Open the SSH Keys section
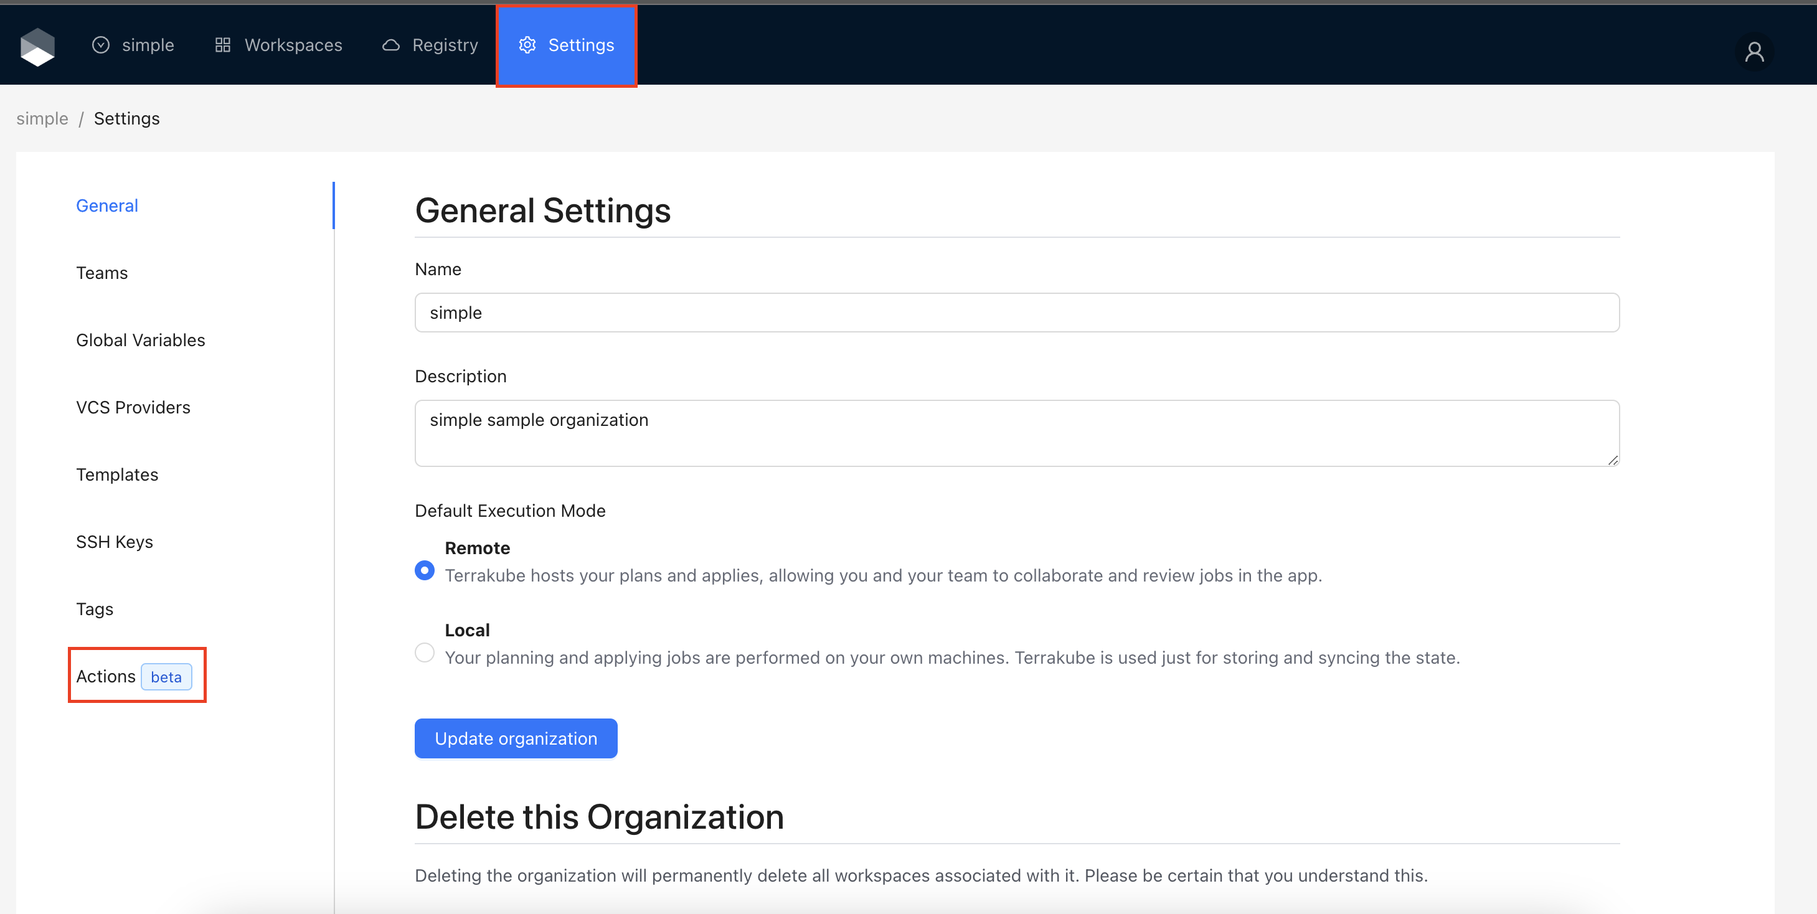Screen dimensions: 1817x914 115,542
